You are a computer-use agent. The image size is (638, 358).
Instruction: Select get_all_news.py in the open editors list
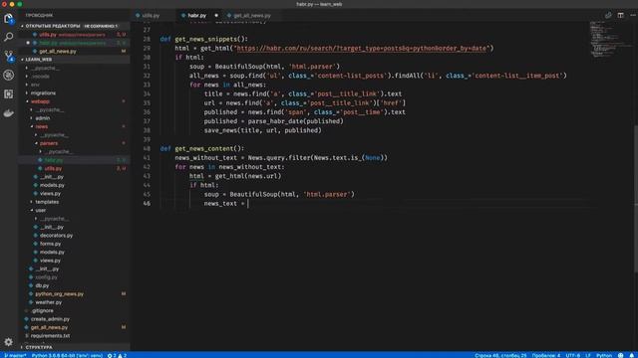(x=58, y=51)
